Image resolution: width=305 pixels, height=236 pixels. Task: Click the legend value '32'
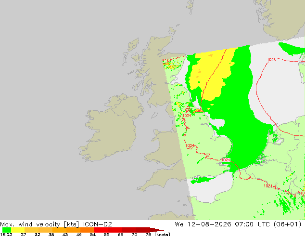pyautogui.click(x=38, y=235)
